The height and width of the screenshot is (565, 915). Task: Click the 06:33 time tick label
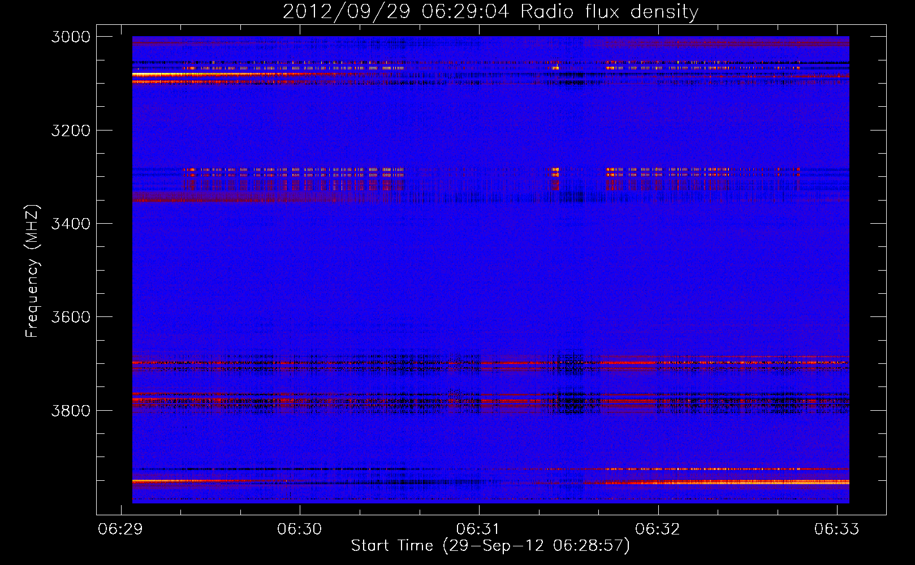(836, 529)
